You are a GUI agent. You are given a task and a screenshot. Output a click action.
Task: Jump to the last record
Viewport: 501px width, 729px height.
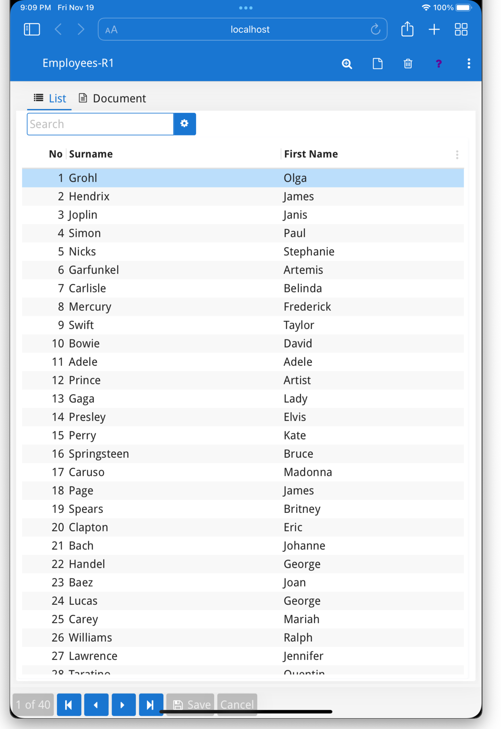(x=151, y=704)
